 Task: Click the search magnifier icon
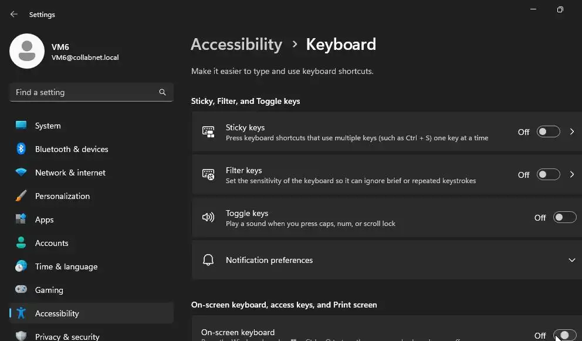pyautogui.click(x=163, y=92)
